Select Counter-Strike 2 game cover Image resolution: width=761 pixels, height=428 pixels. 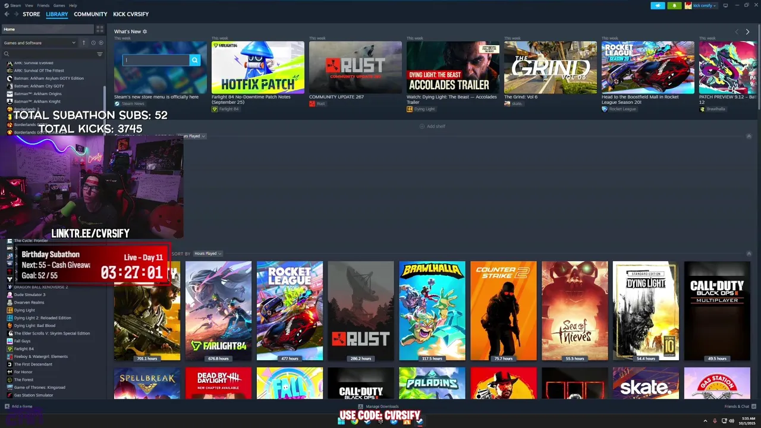pos(504,311)
